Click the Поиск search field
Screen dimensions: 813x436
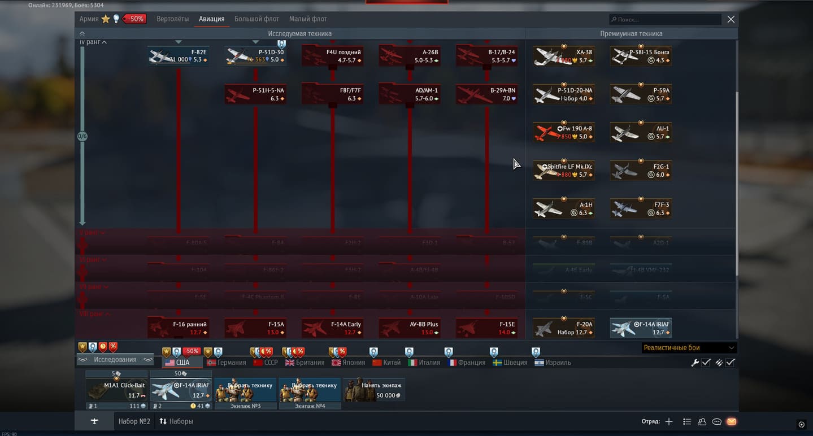[665, 20]
